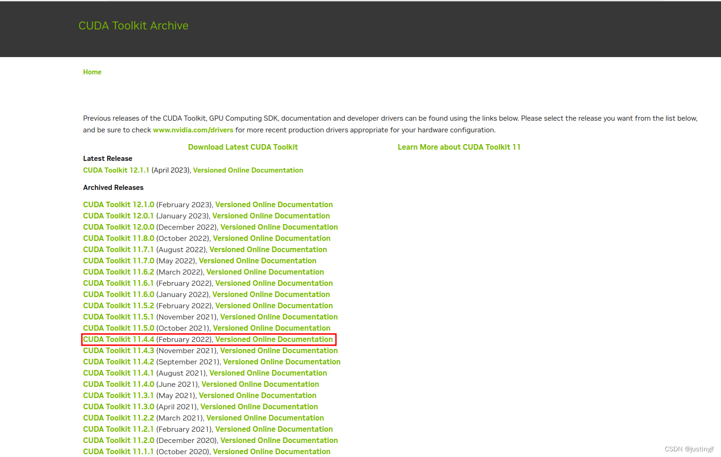Image resolution: width=721 pixels, height=457 pixels.
Task: Open documentation link for CUDA 11.2.2
Action: tap(265, 418)
